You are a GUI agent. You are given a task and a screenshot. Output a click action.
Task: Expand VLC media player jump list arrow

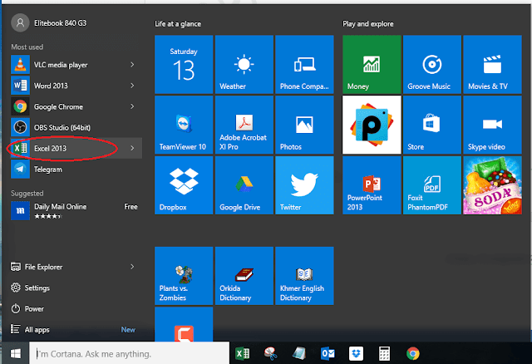[x=132, y=65]
